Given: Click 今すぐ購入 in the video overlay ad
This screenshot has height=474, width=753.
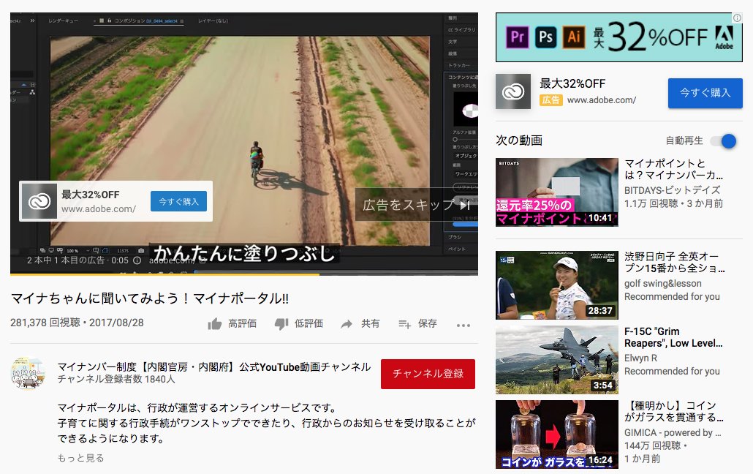Looking at the screenshot, I should [178, 201].
